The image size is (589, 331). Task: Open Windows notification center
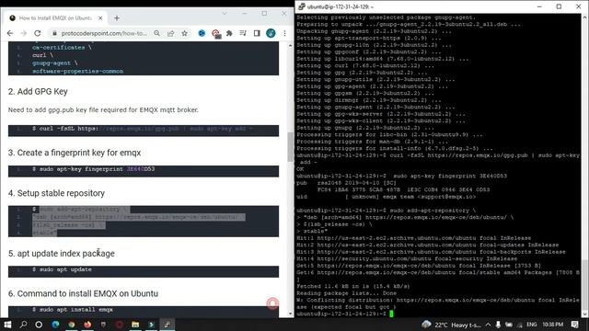click(574, 325)
